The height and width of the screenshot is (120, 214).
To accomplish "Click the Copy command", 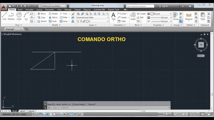I will coord(41,17).
